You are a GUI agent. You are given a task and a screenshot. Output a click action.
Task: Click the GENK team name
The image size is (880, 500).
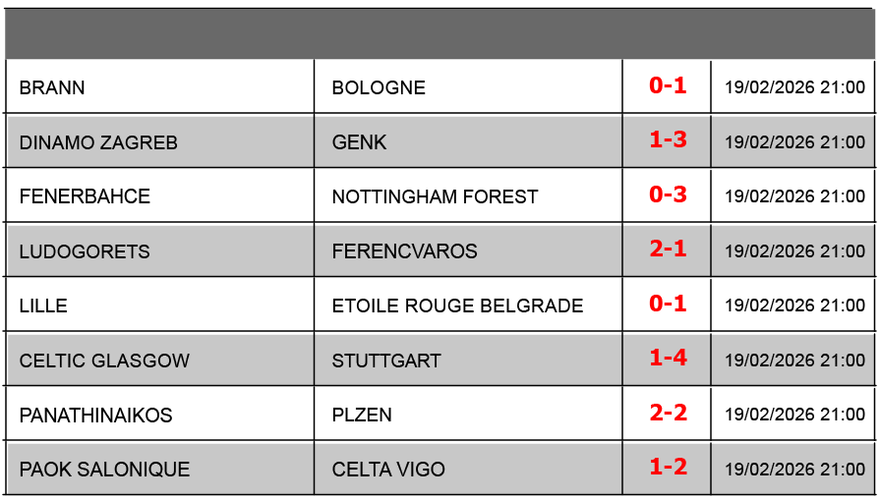359,142
